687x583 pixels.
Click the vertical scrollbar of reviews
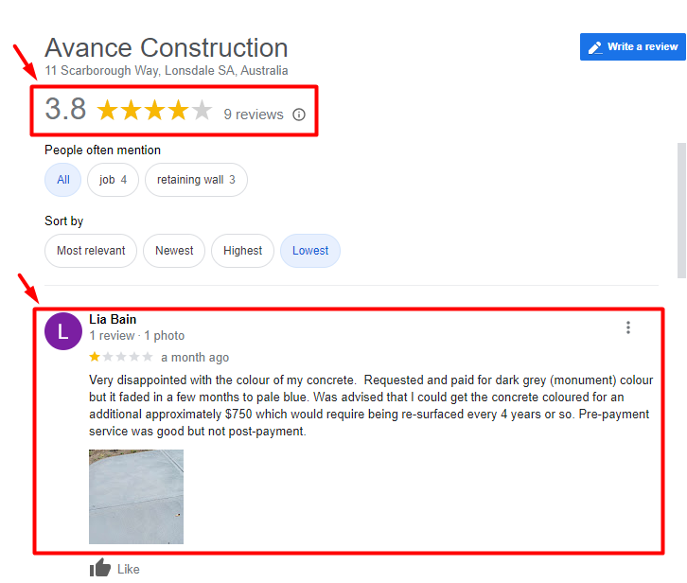681,210
